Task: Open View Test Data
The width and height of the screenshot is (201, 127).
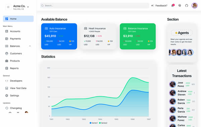Action: [18, 88]
